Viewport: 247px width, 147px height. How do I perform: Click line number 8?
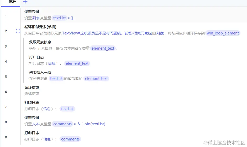pos(6,122)
